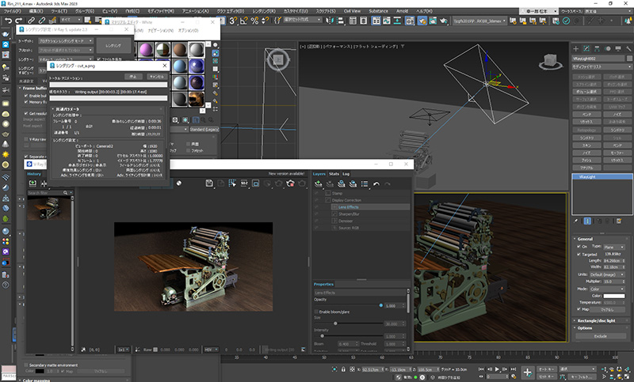Viewport: 634px width, 382px height.
Task: Click the Play animation button
Action: [497, 369]
